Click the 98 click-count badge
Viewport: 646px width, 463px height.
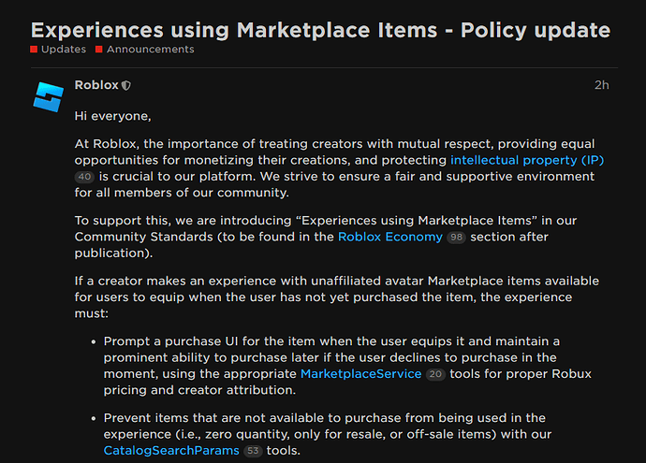coord(457,238)
